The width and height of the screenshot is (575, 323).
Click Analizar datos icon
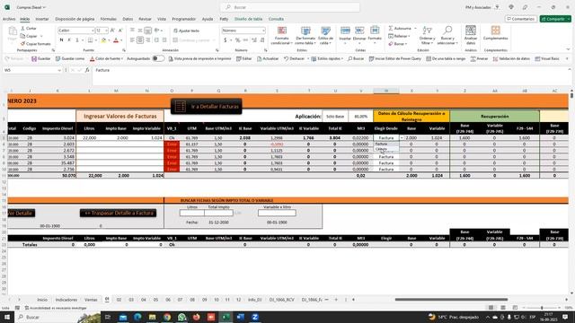[471, 31]
